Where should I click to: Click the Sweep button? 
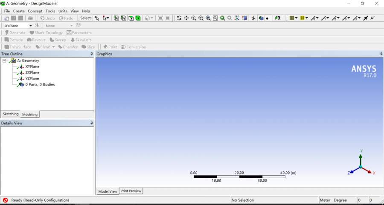click(58, 40)
